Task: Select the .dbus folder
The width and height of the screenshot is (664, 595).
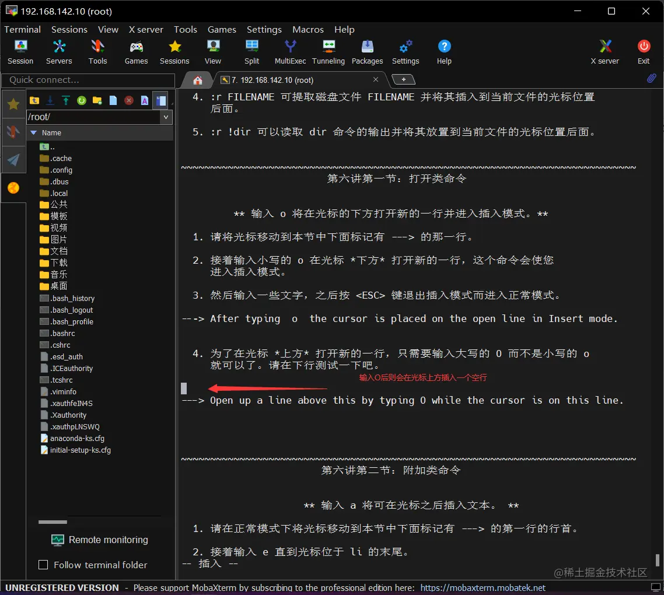Action: 54,181
